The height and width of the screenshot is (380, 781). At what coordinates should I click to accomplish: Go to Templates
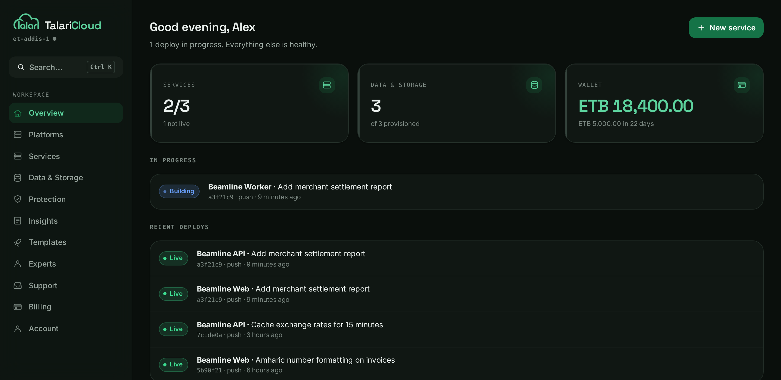(x=66, y=242)
